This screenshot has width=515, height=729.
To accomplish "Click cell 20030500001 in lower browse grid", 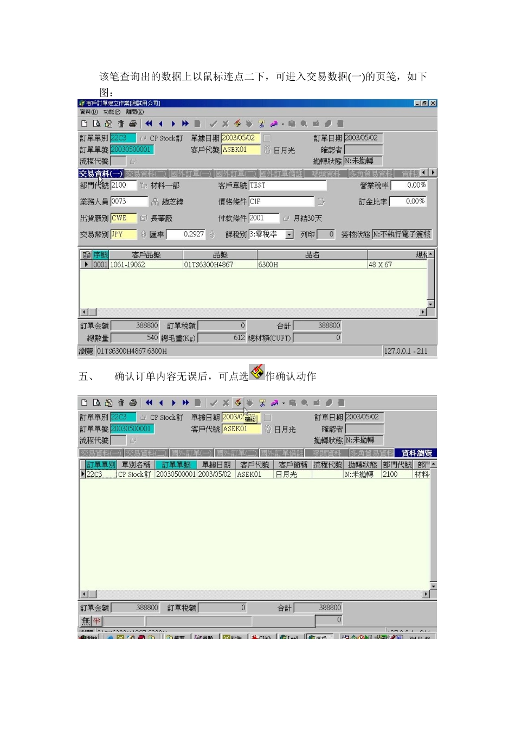I will [x=176, y=474].
